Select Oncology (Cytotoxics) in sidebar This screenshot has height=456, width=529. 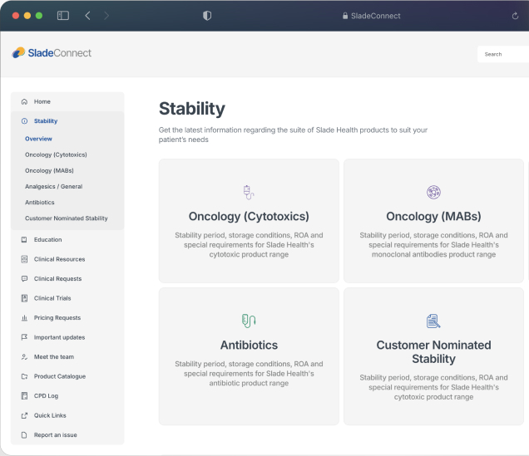point(56,154)
